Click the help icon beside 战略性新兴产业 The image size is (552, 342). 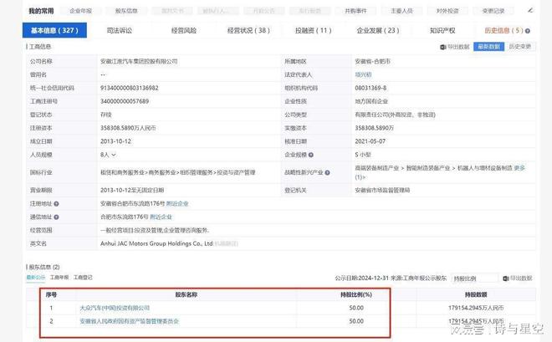point(327,173)
